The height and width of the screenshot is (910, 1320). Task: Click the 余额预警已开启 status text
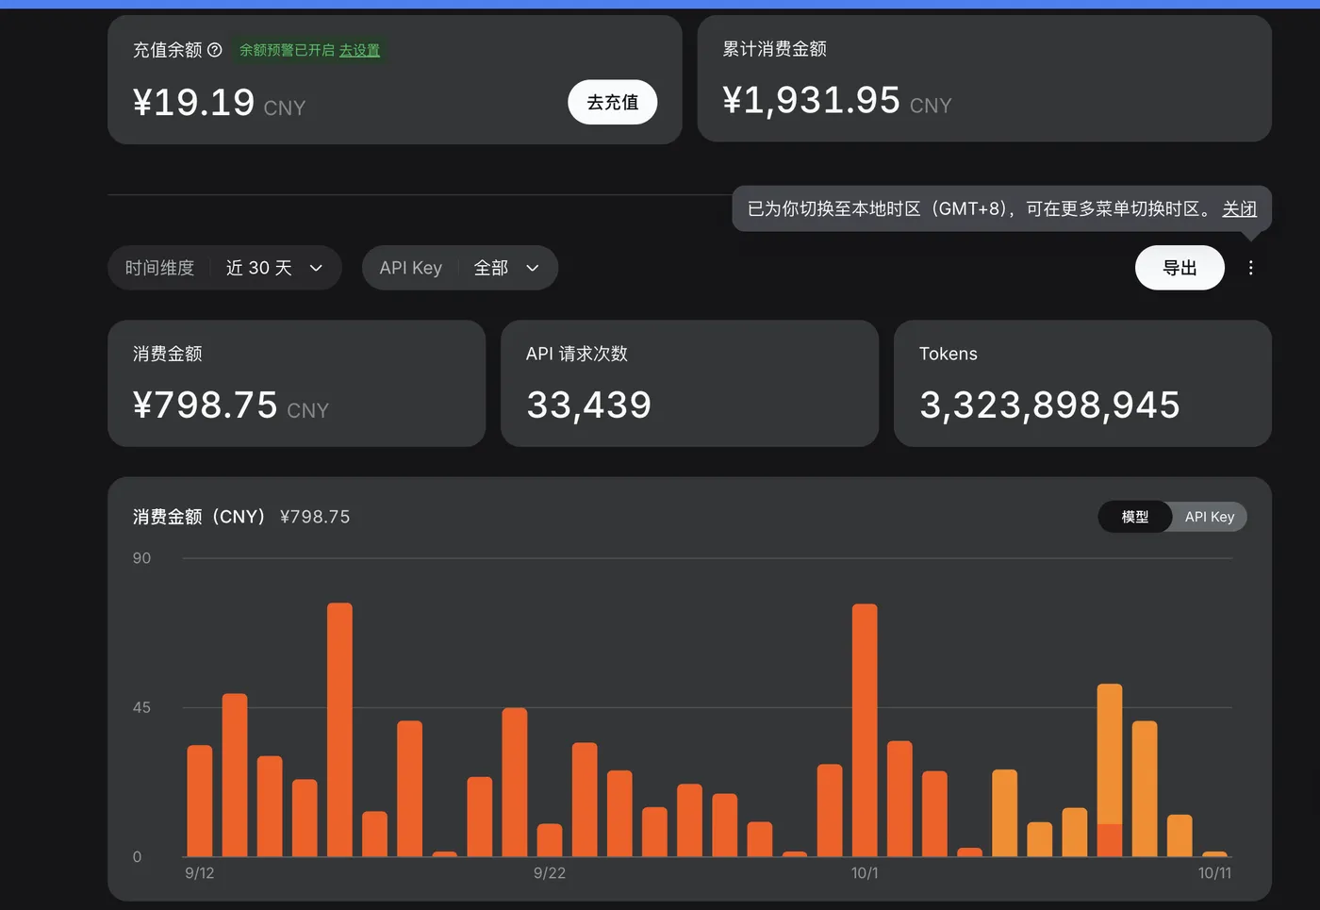pos(287,50)
